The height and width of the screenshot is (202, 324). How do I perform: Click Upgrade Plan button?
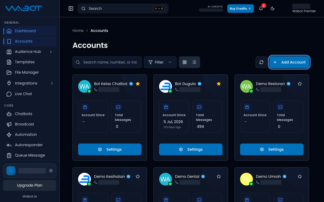pos(30,185)
